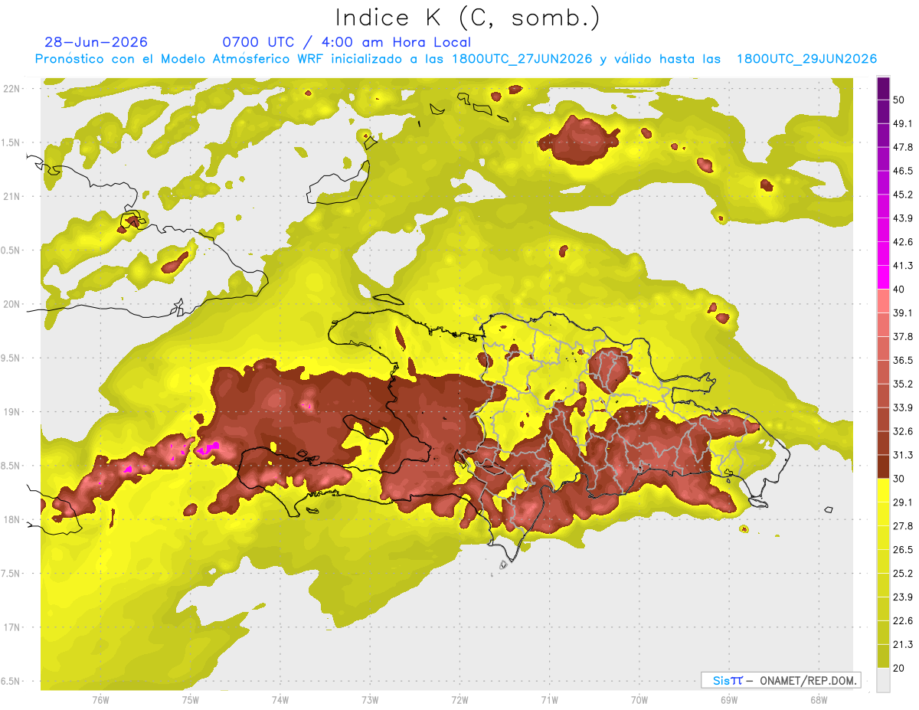The height and width of the screenshot is (710, 919).
Task: Click the "74W" longitude label
Action: point(280,699)
